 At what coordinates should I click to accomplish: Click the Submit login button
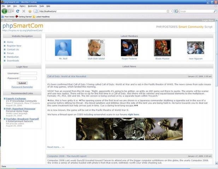[22, 83]
